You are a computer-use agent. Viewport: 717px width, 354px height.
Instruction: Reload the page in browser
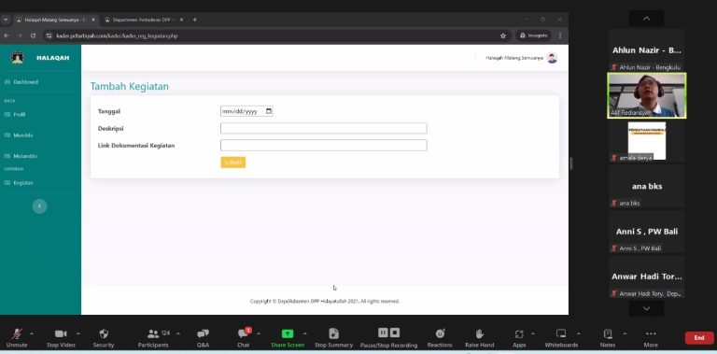pyautogui.click(x=33, y=35)
